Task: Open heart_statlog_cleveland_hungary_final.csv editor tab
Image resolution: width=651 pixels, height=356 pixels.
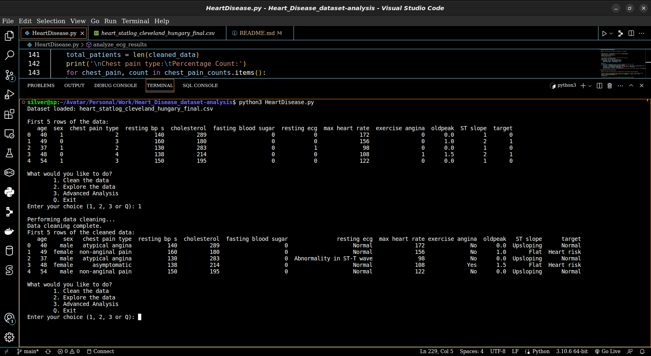Action: (x=158, y=33)
